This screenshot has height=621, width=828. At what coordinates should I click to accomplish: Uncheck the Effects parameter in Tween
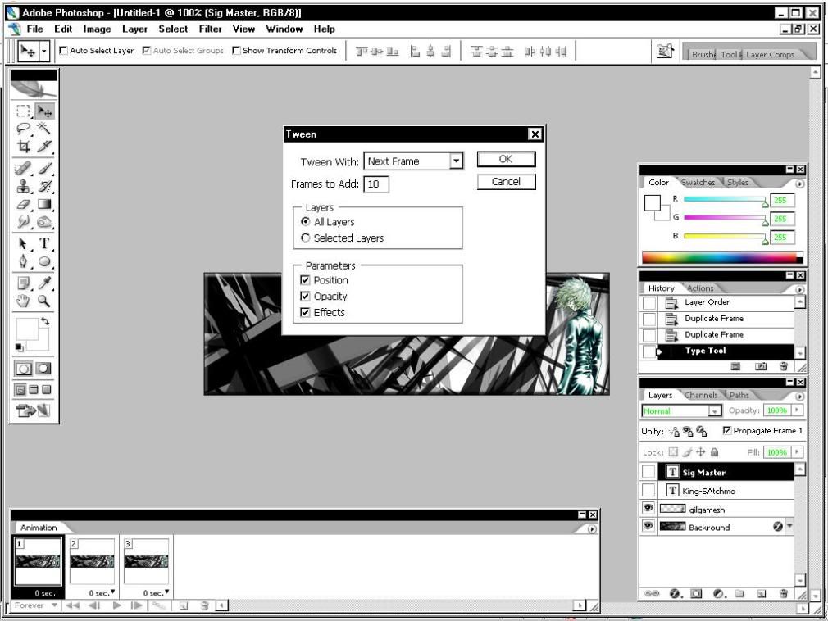(x=305, y=312)
